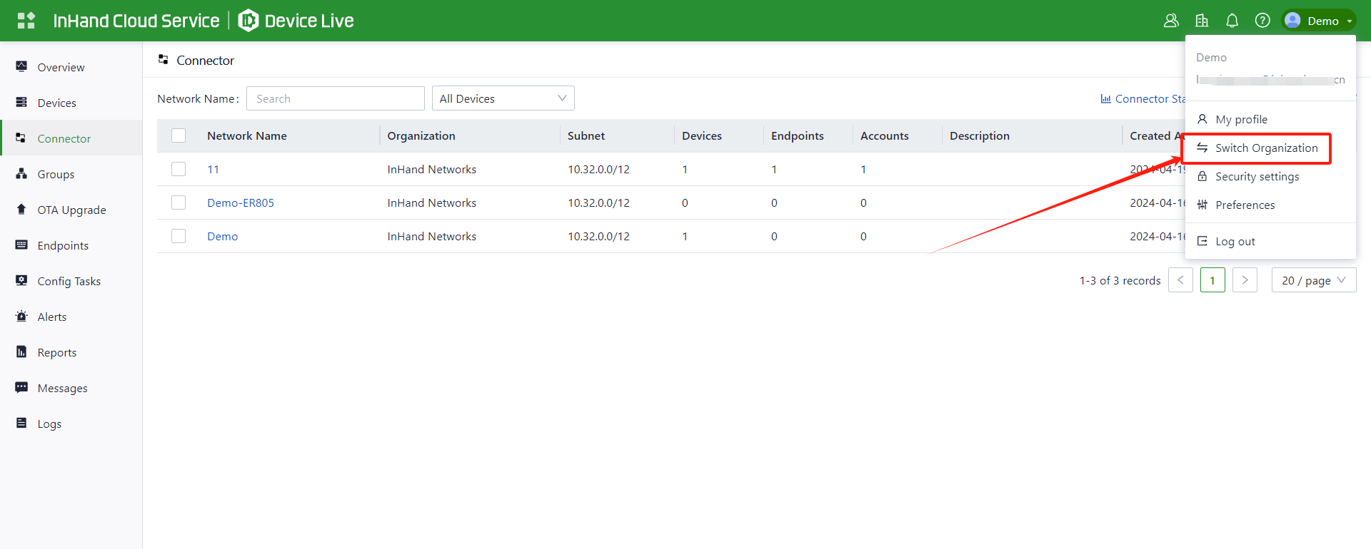Screen dimensions: 1371x549
Task: Collapse the Demo user account menu
Action: point(1319,21)
